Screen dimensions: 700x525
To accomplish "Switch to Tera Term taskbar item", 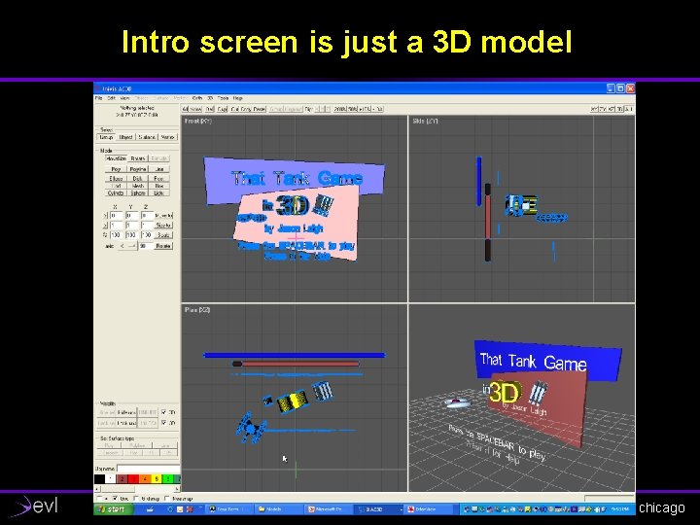I will point(229,508).
